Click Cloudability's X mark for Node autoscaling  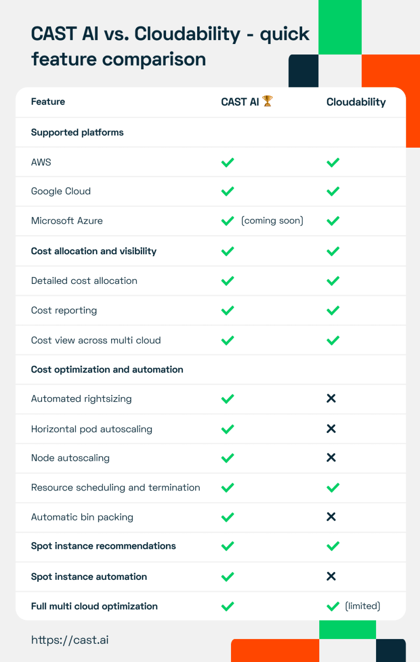pos(331,458)
